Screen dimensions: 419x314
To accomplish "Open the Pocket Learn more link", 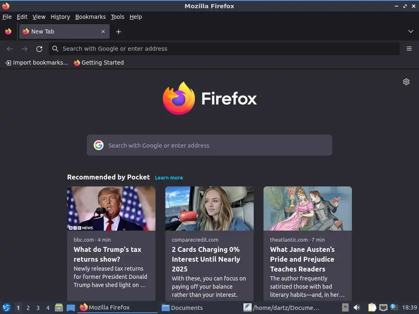I will point(169,178).
